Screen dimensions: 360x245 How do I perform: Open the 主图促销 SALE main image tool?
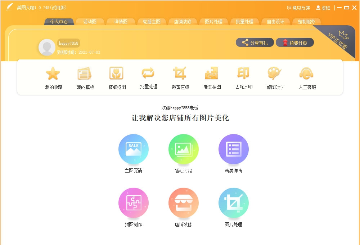[x=134, y=148]
